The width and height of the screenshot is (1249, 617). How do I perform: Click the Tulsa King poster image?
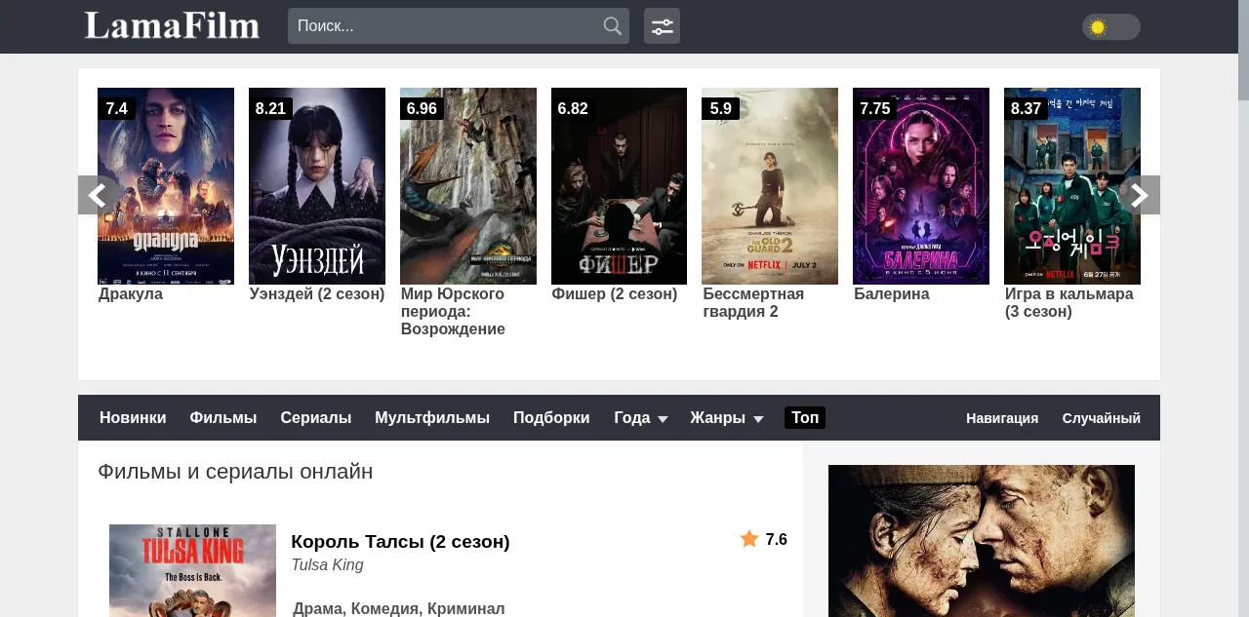click(x=192, y=571)
